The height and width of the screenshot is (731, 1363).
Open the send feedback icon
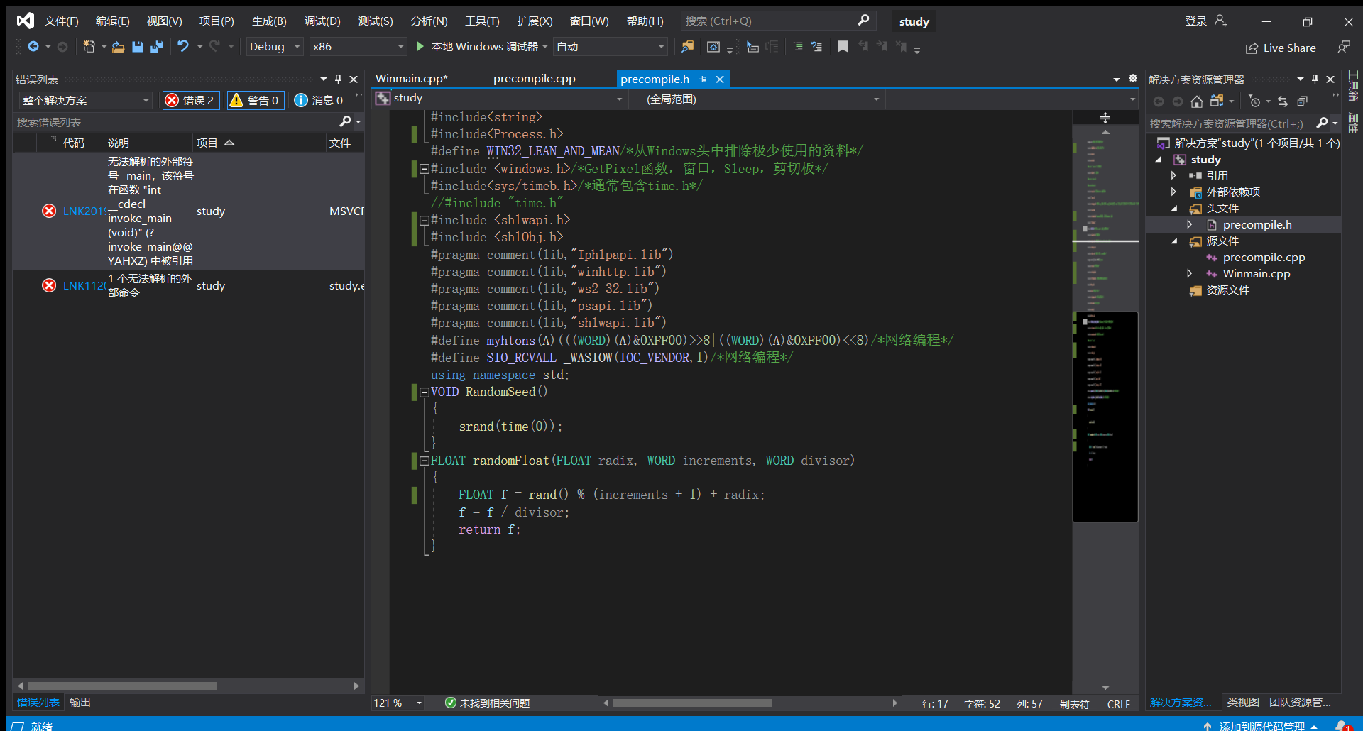[x=1344, y=48]
